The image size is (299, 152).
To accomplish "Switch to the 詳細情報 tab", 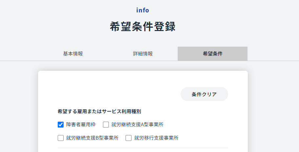I will 143,54.
